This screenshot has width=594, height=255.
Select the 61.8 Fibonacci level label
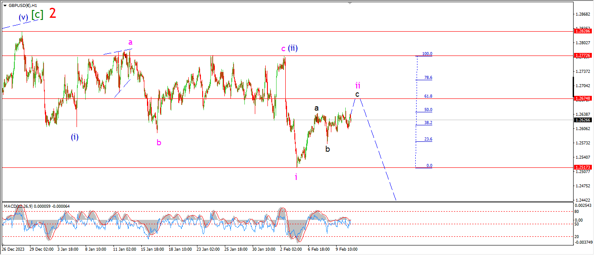click(428, 96)
